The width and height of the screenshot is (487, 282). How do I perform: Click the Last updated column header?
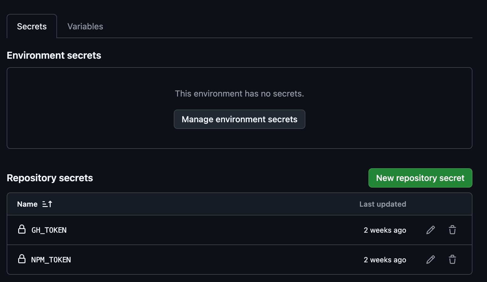[x=383, y=204]
